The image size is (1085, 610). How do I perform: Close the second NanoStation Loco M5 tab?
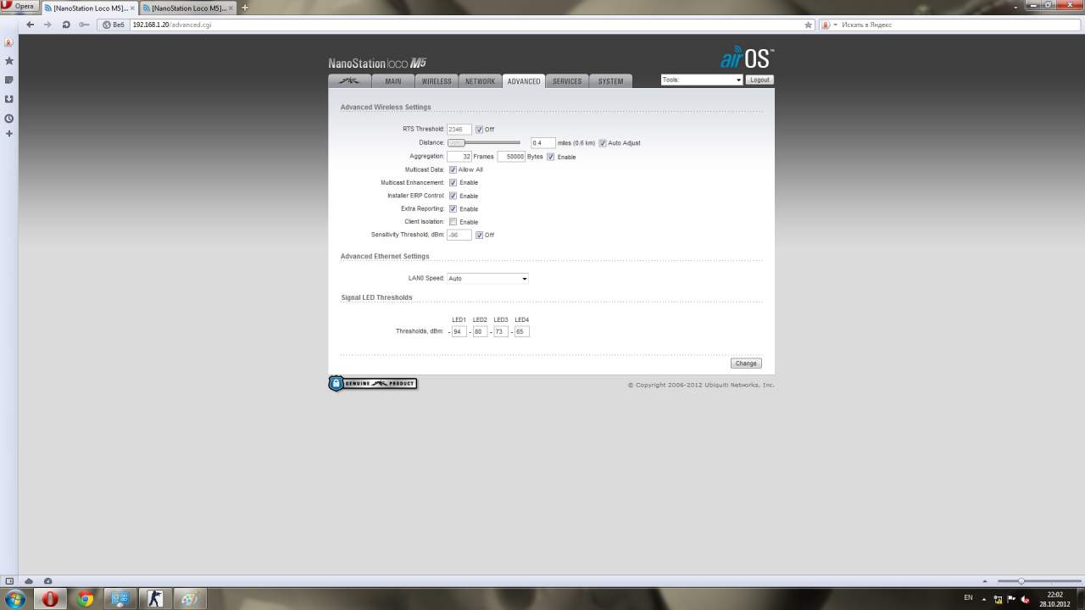tap(231, 8)
